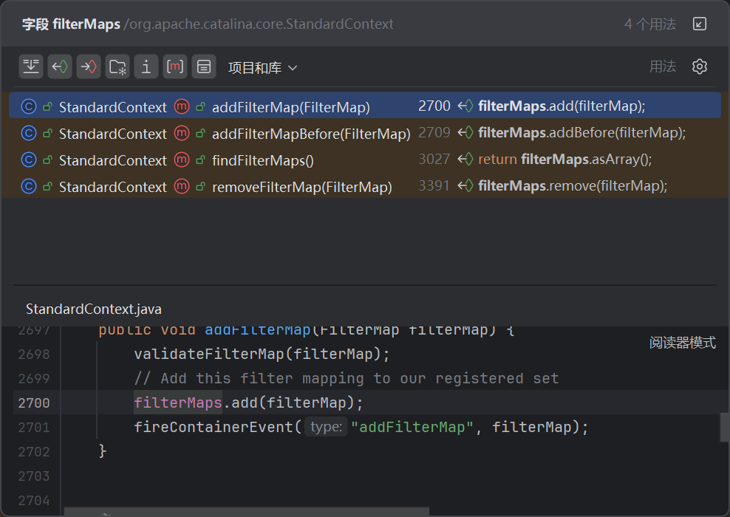The height and width of the screenshot is (517, 730).
Task: Click the StandardContext.java preview file tab
Action: coord(94,309)
